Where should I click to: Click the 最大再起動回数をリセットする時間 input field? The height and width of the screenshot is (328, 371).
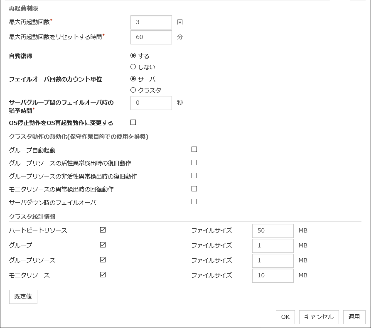tap(151, 37)
